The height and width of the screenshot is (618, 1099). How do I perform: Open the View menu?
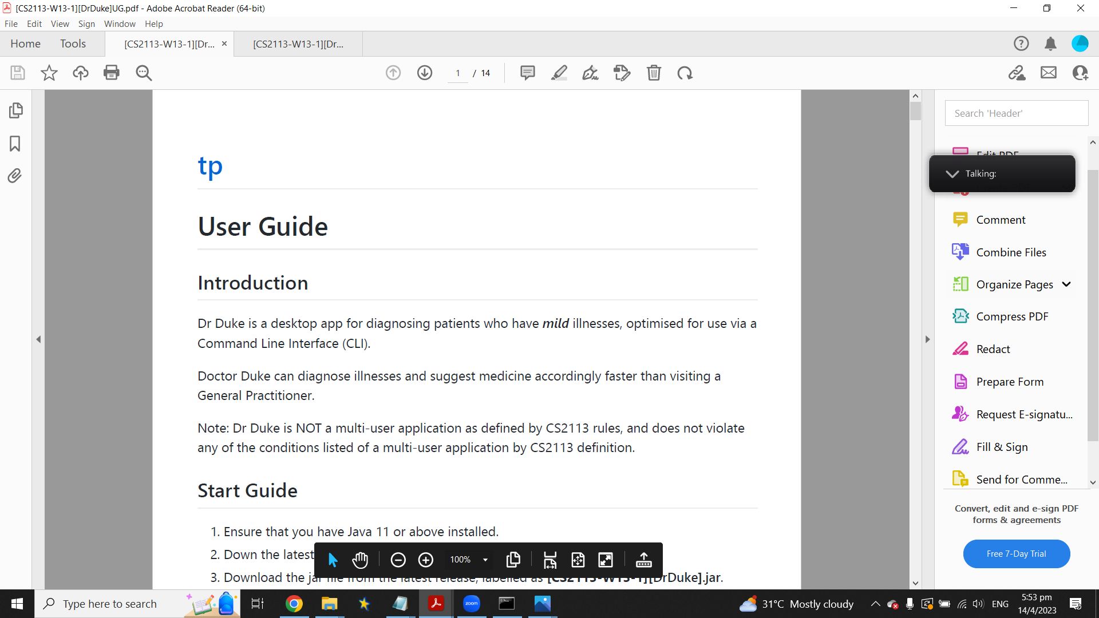tap(60, 23)
